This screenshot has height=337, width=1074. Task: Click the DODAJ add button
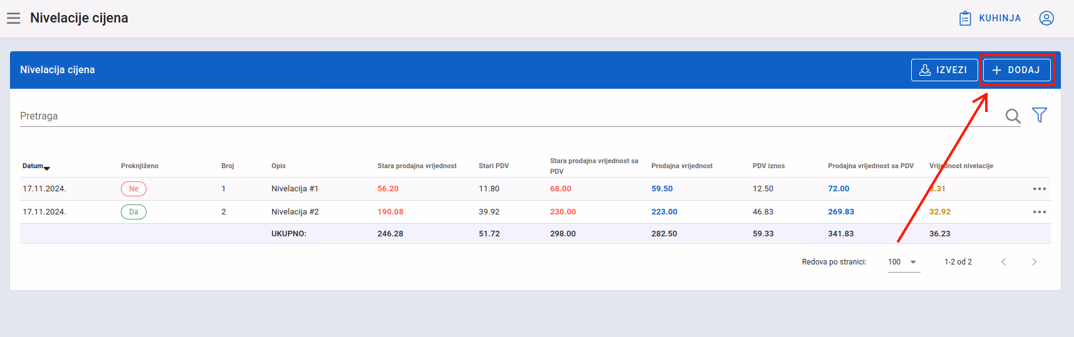point(1016,70)
